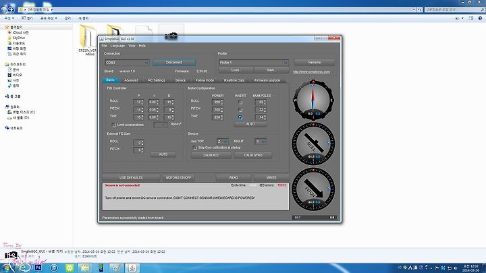Click the READ button
Screen dimensions: 486x273
[234, 178]
